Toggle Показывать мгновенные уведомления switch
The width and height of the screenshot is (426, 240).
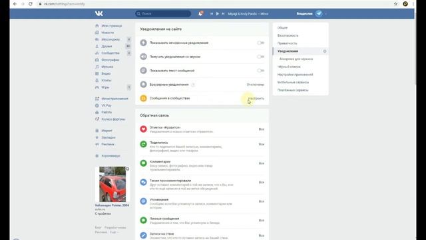pos(260,43)
